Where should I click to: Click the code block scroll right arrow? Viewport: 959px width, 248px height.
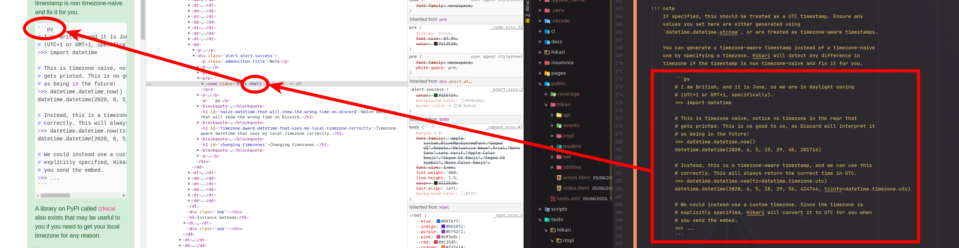pos(124,196)
